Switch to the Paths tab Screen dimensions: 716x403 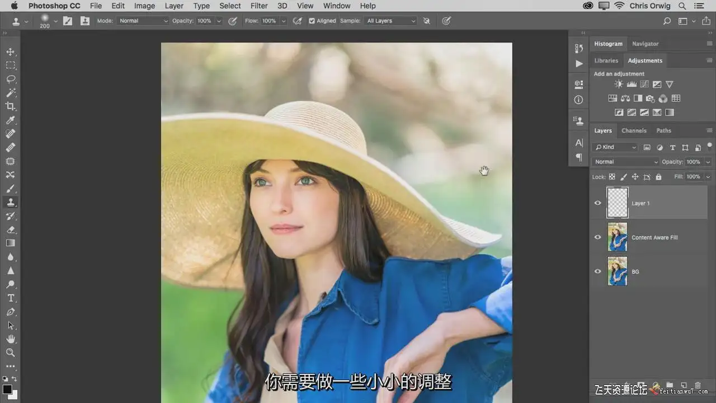[x=664, y=130]
